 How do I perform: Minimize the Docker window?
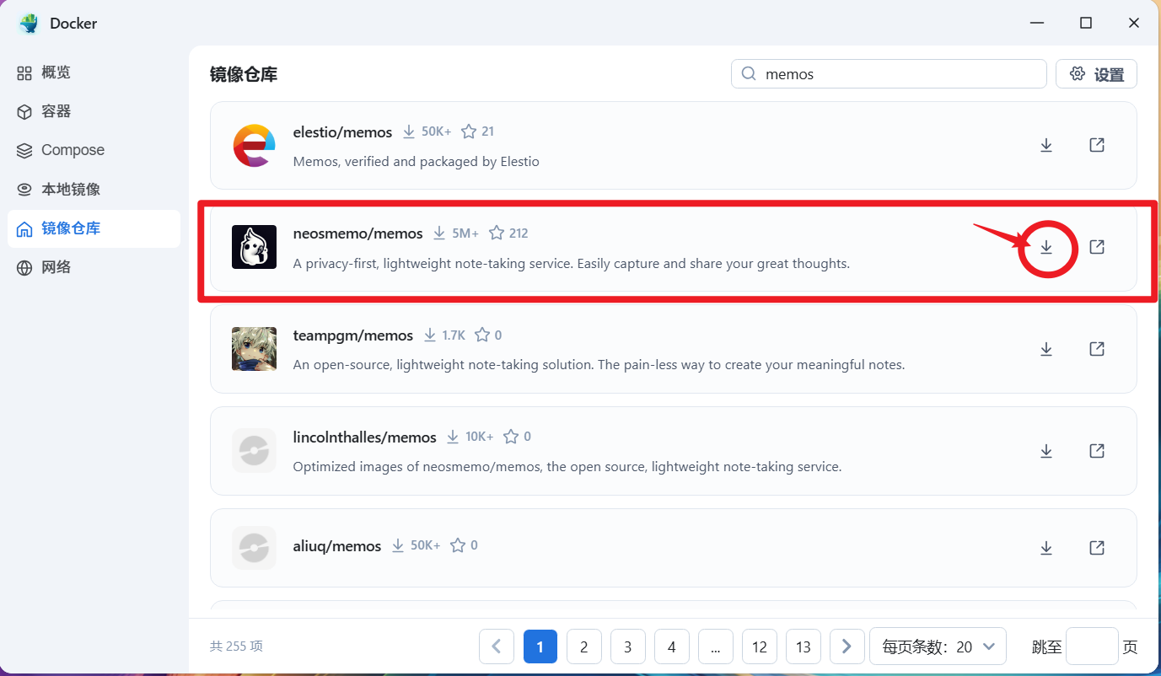pos(1038,23)
